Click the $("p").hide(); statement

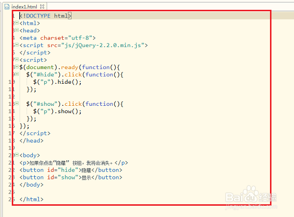[x=57, y=82]
